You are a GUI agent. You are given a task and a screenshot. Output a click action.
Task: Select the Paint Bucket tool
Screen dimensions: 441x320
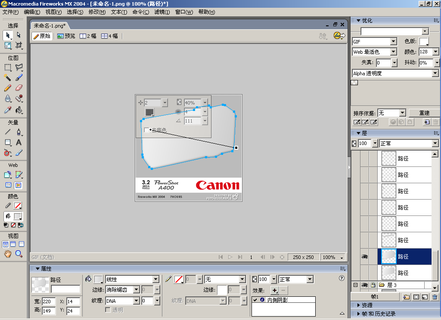(x=19, y=110)
